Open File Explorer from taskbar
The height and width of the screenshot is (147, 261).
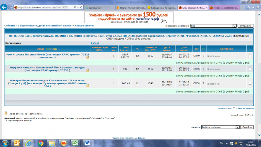pos(52,143)
